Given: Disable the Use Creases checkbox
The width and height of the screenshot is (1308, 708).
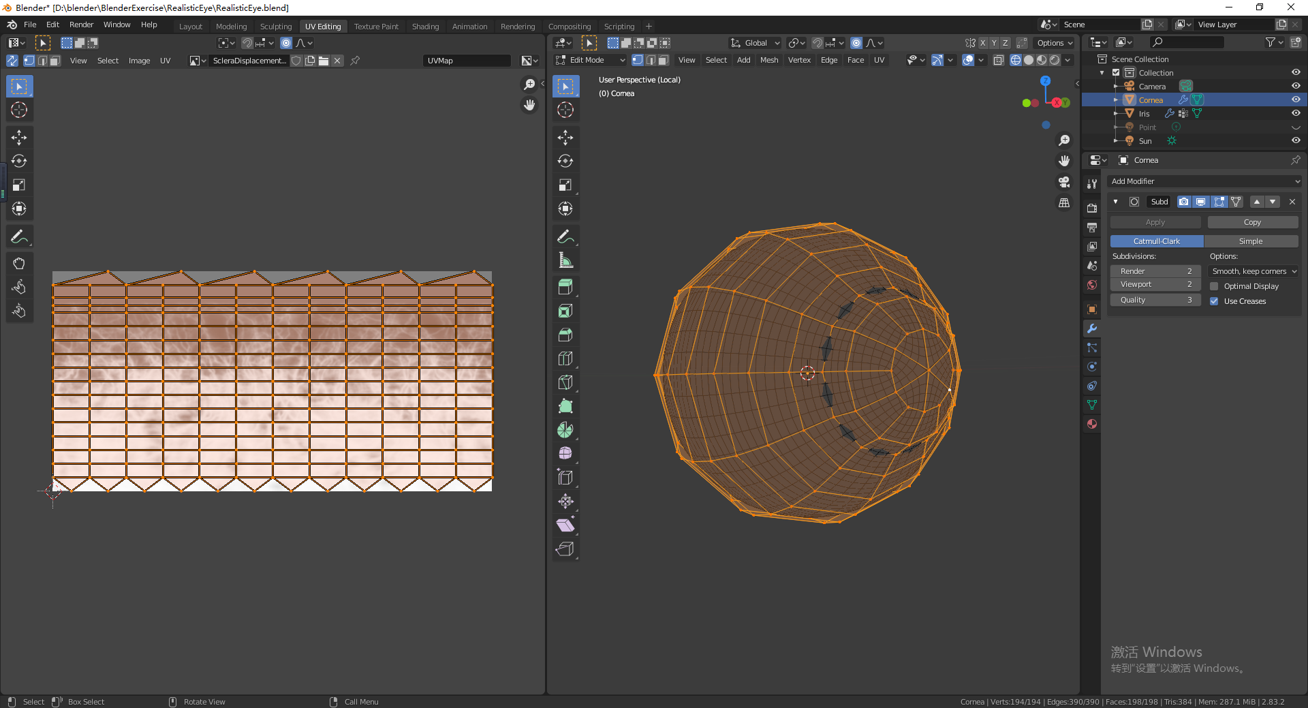Looking at the screenshot, I should pyautogui.click(x=1214, y=301).
